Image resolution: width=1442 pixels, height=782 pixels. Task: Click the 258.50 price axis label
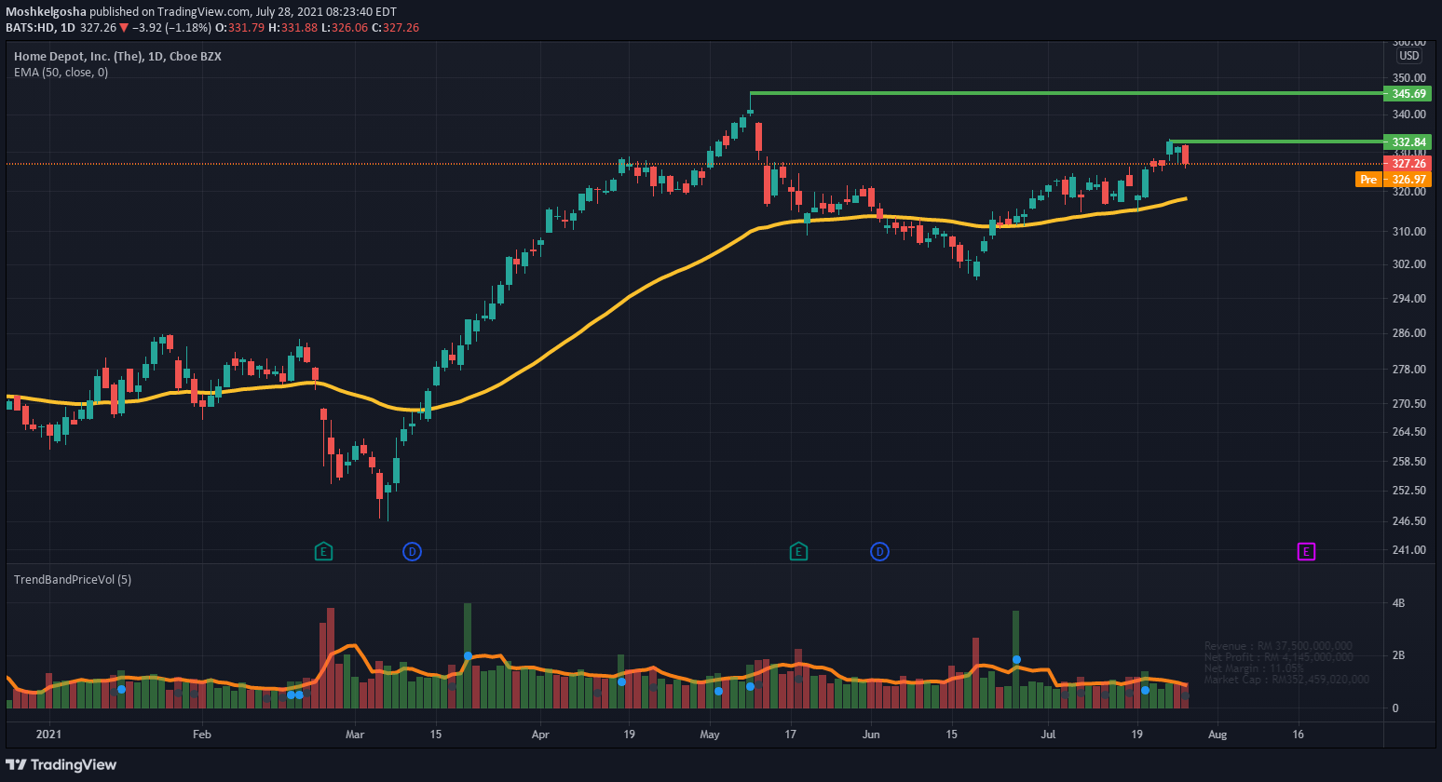[x=1409, y=462]
